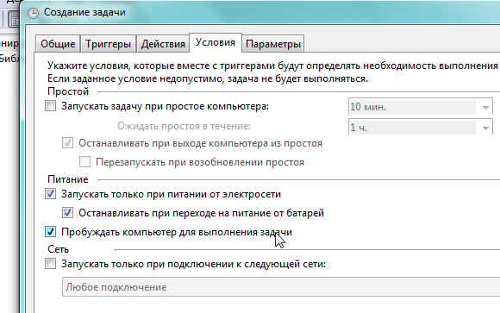The height and width of the screenshot is (313, 500).
Task: Click the Ожидать простоя в течение label
Action: coord(184,126)
